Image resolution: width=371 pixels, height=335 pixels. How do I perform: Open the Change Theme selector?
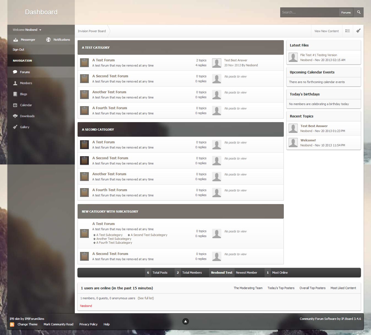pyautogui.click(x=28, y=324)
